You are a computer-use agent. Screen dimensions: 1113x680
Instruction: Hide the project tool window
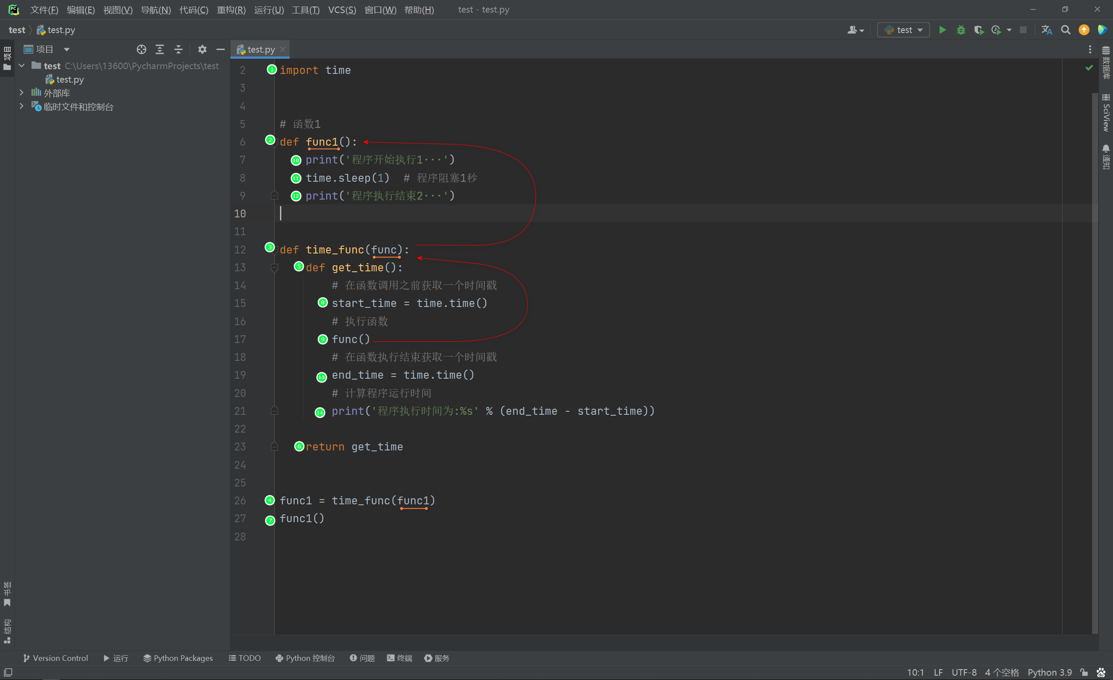[220, 49]
